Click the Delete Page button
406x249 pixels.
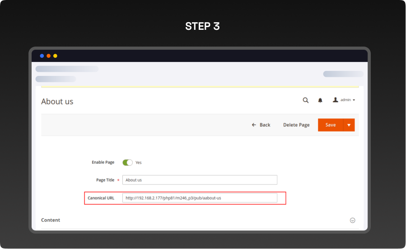(296, 125)
